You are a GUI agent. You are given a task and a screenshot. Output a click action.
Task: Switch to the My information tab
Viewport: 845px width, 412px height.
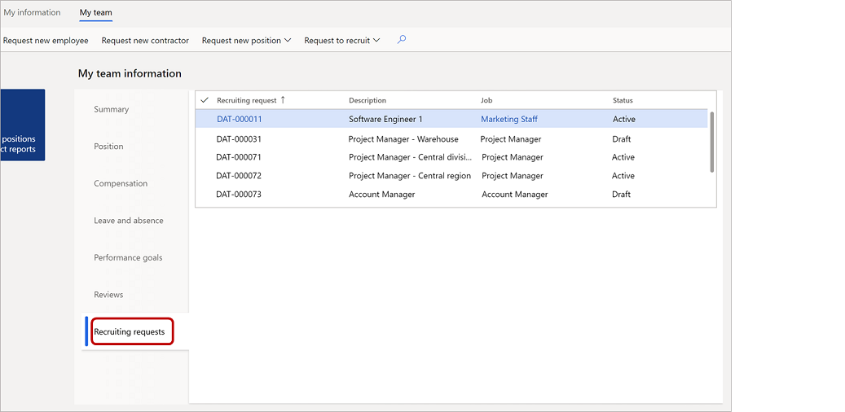pyautogui.click(x=33, y=13)
